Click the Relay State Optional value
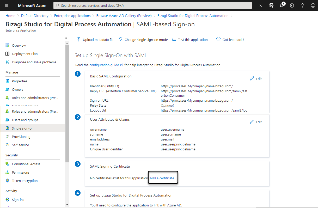 click(167, 105)
